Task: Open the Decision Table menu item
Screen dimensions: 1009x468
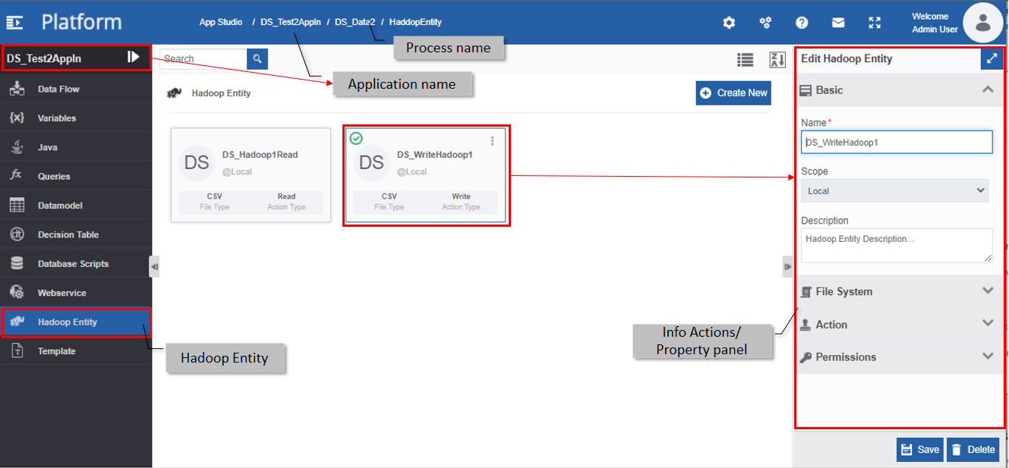Action: [76, 234]
